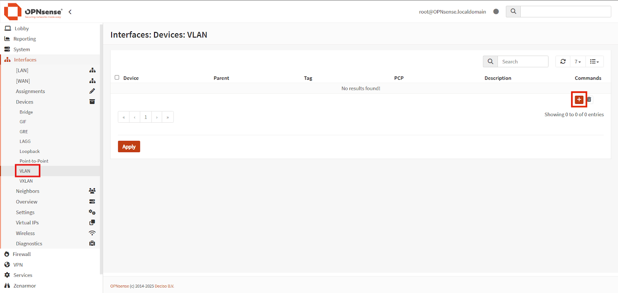Click the clone icon beside Virtual IPs
This screenshot has width=618, height=293.
(x=92, y=222)
